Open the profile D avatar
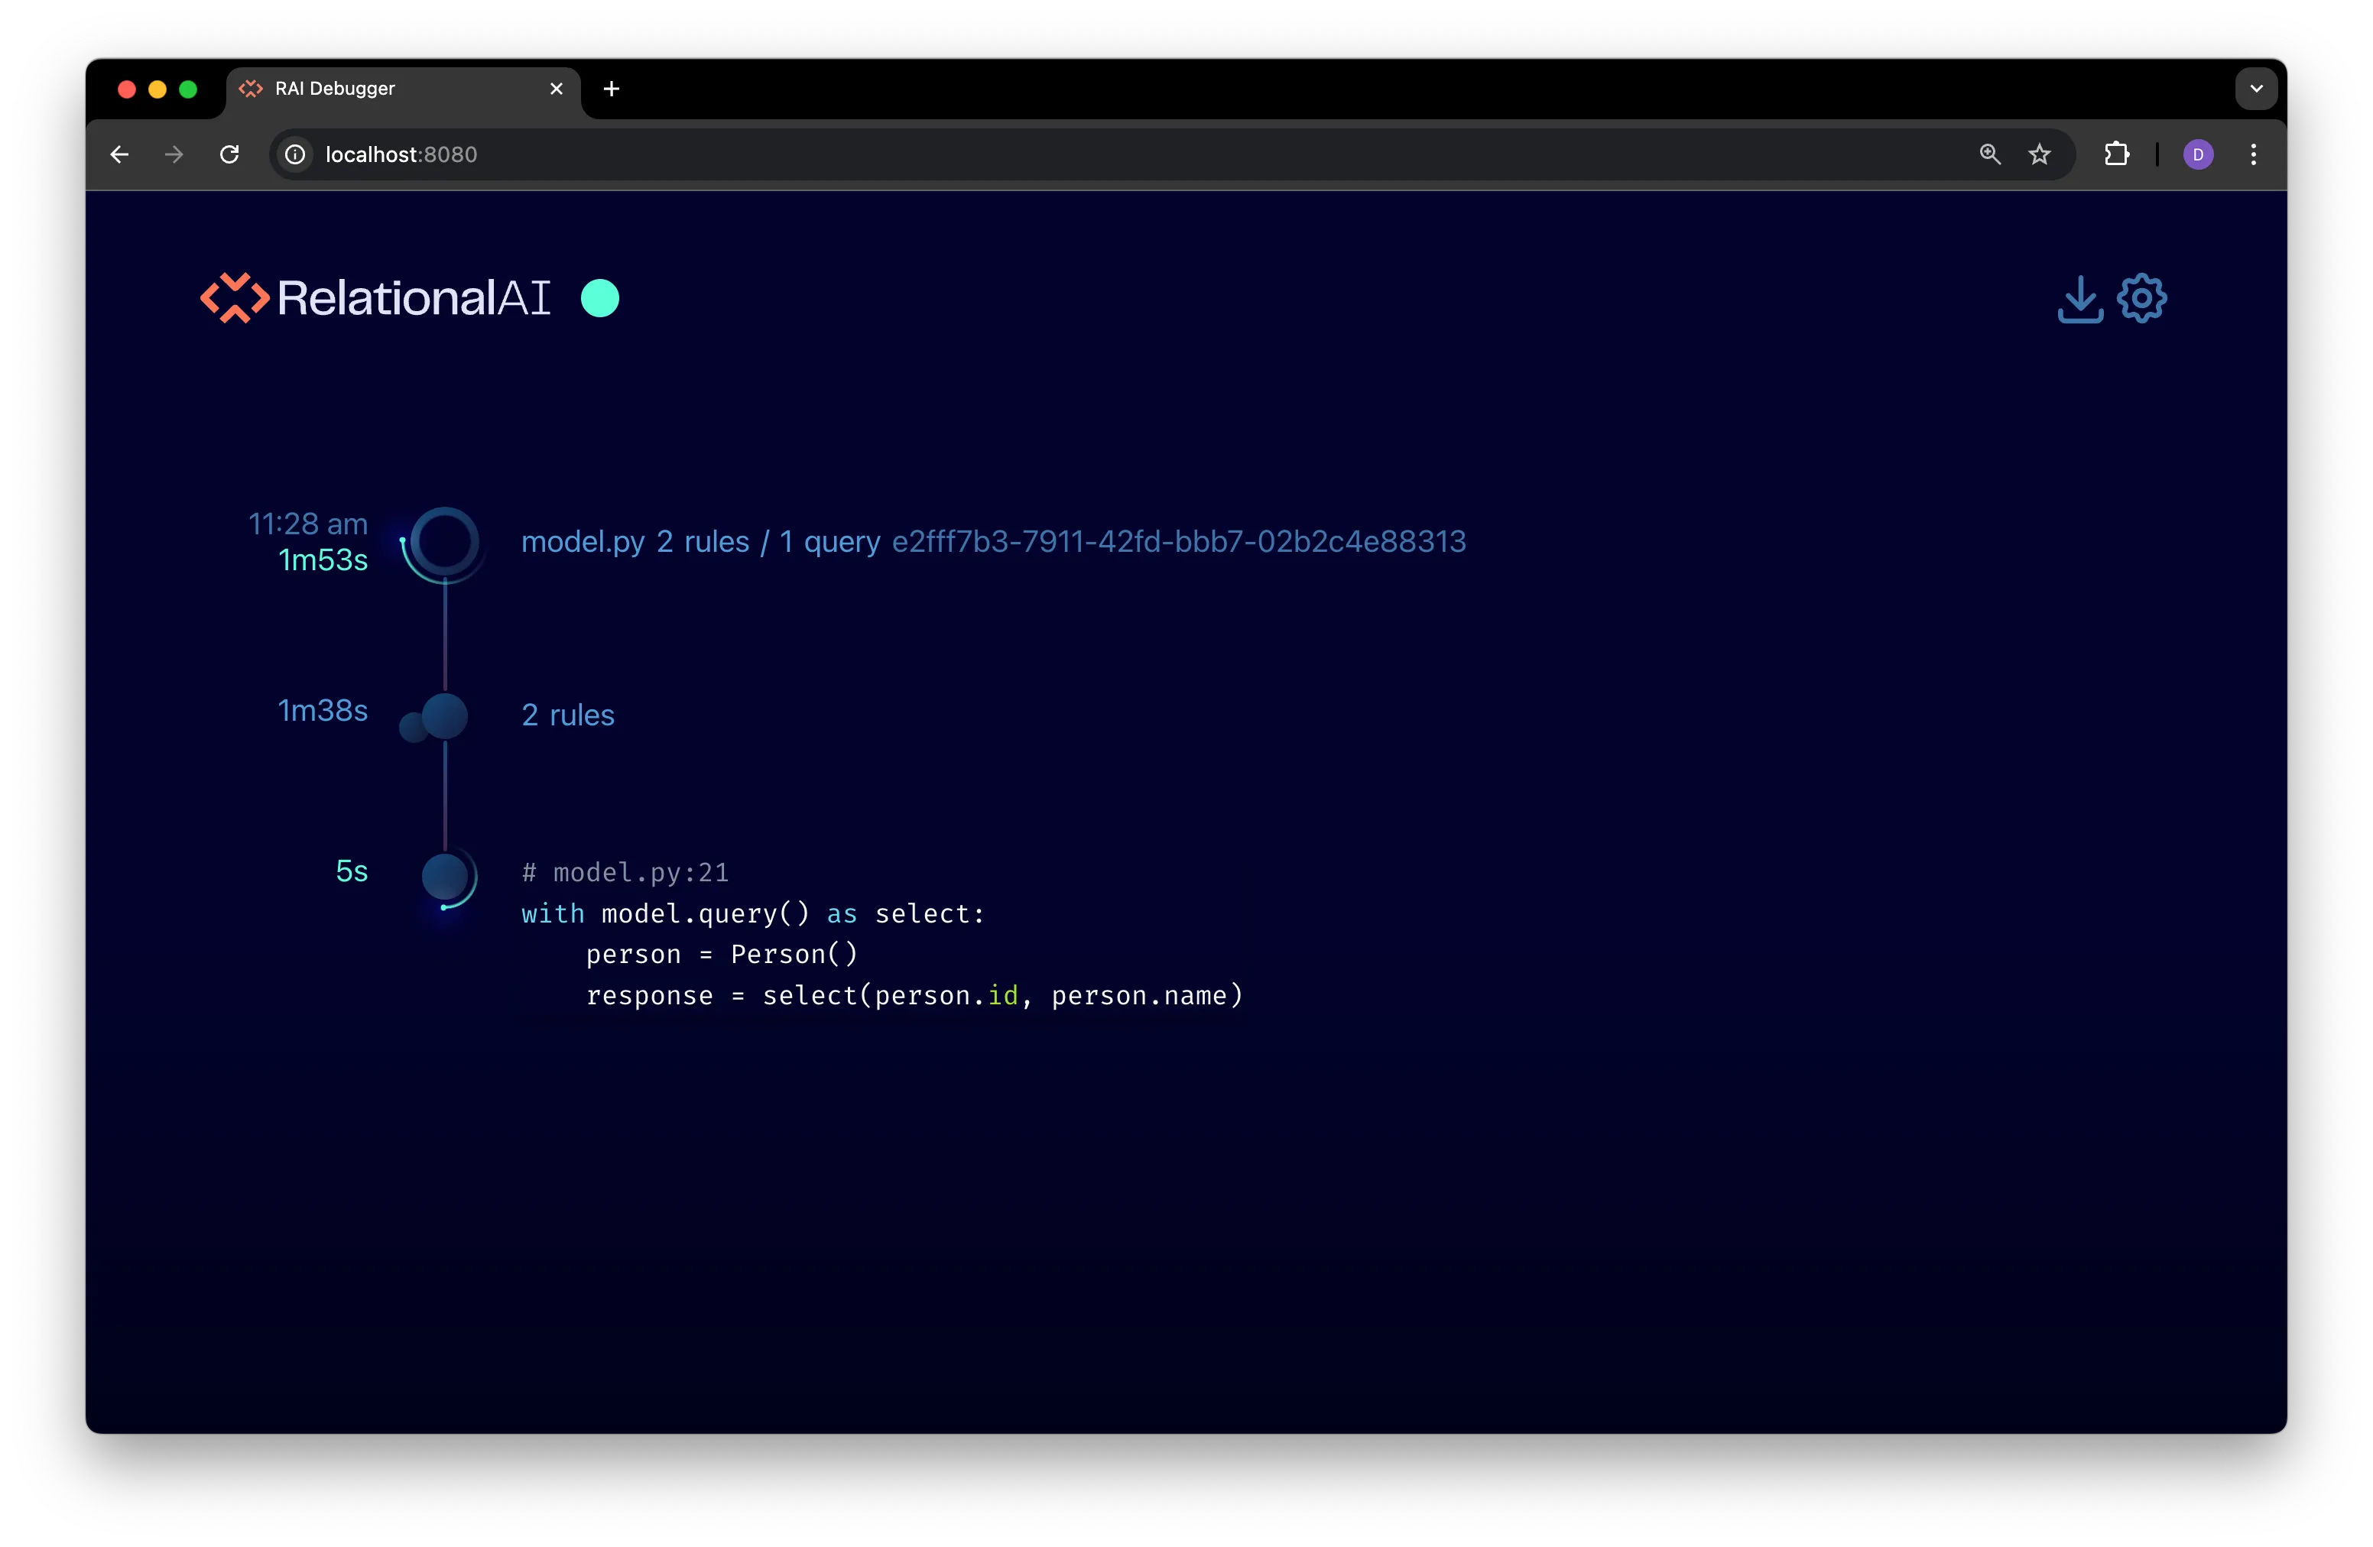 click(x=2197, y=154)
